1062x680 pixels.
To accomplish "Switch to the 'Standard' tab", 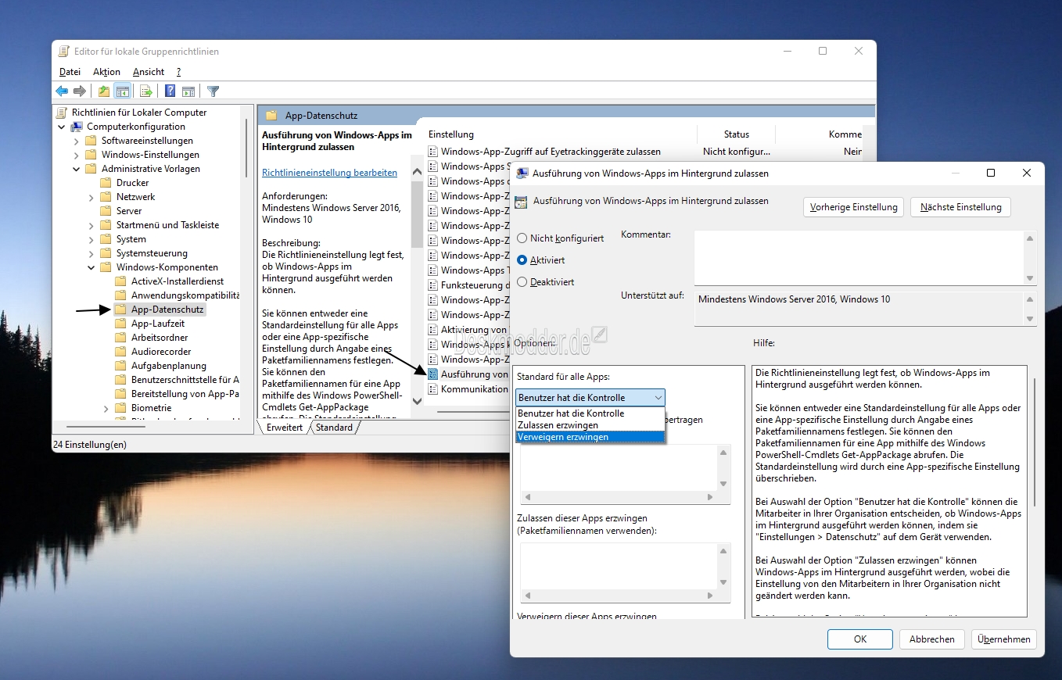I will tap(334, 428).
